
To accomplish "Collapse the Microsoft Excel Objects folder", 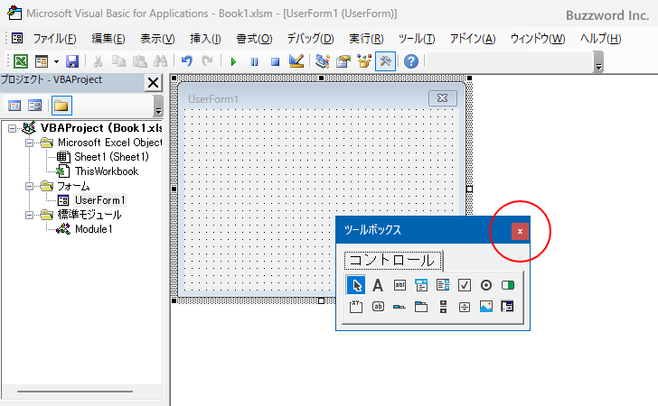I will (x=29, y=143).
